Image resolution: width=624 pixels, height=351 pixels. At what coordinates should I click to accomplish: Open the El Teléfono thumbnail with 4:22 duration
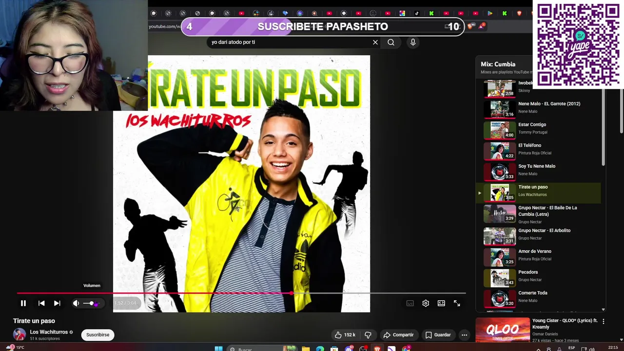499,151
